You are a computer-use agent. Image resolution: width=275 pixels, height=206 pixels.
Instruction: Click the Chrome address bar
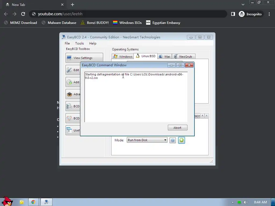pos(128,14)
